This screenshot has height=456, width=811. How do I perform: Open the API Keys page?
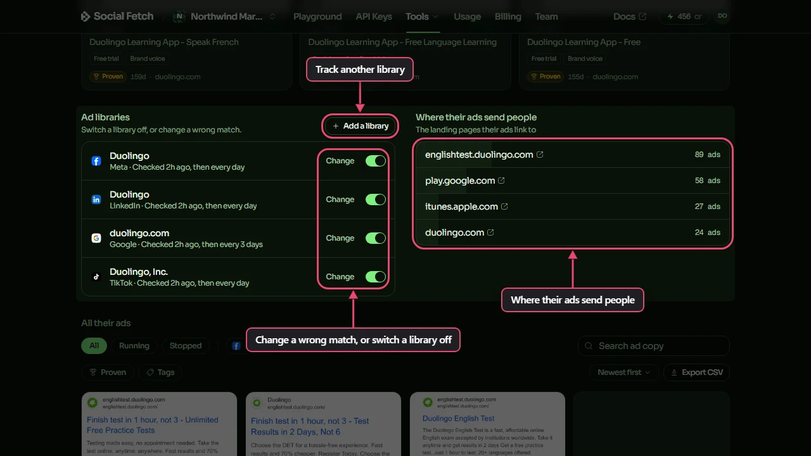click(374, 16)
